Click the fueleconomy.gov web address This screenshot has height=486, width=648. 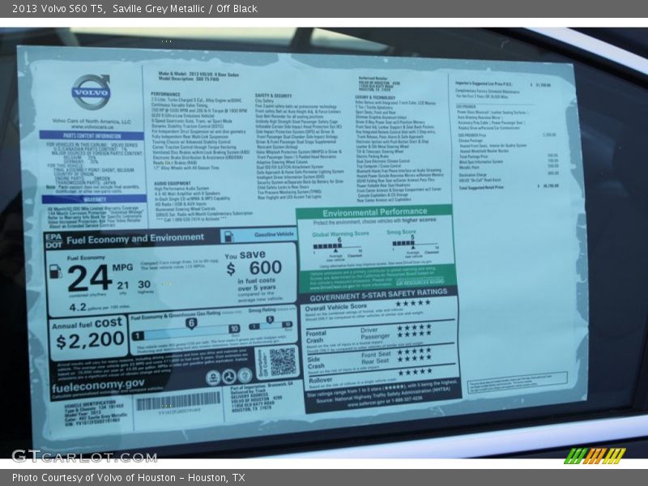pyautogui.click(x=98, y=386)
